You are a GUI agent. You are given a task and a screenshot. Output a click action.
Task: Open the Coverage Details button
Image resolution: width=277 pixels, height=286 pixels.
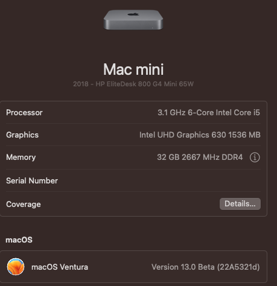click(x=240, y=204)
